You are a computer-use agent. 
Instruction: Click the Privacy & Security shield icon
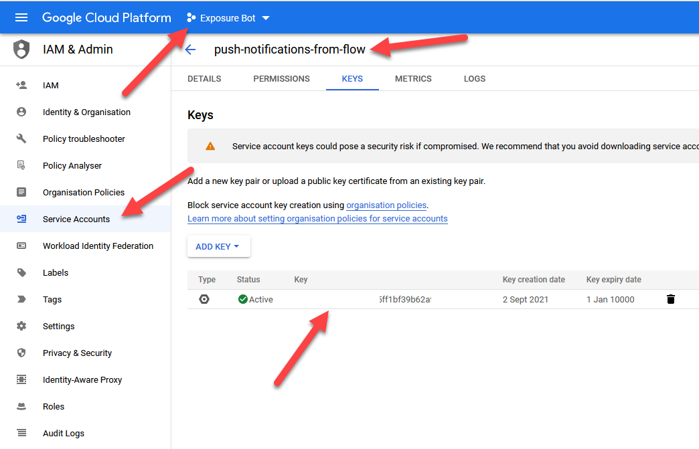click(x=21, y=353)
